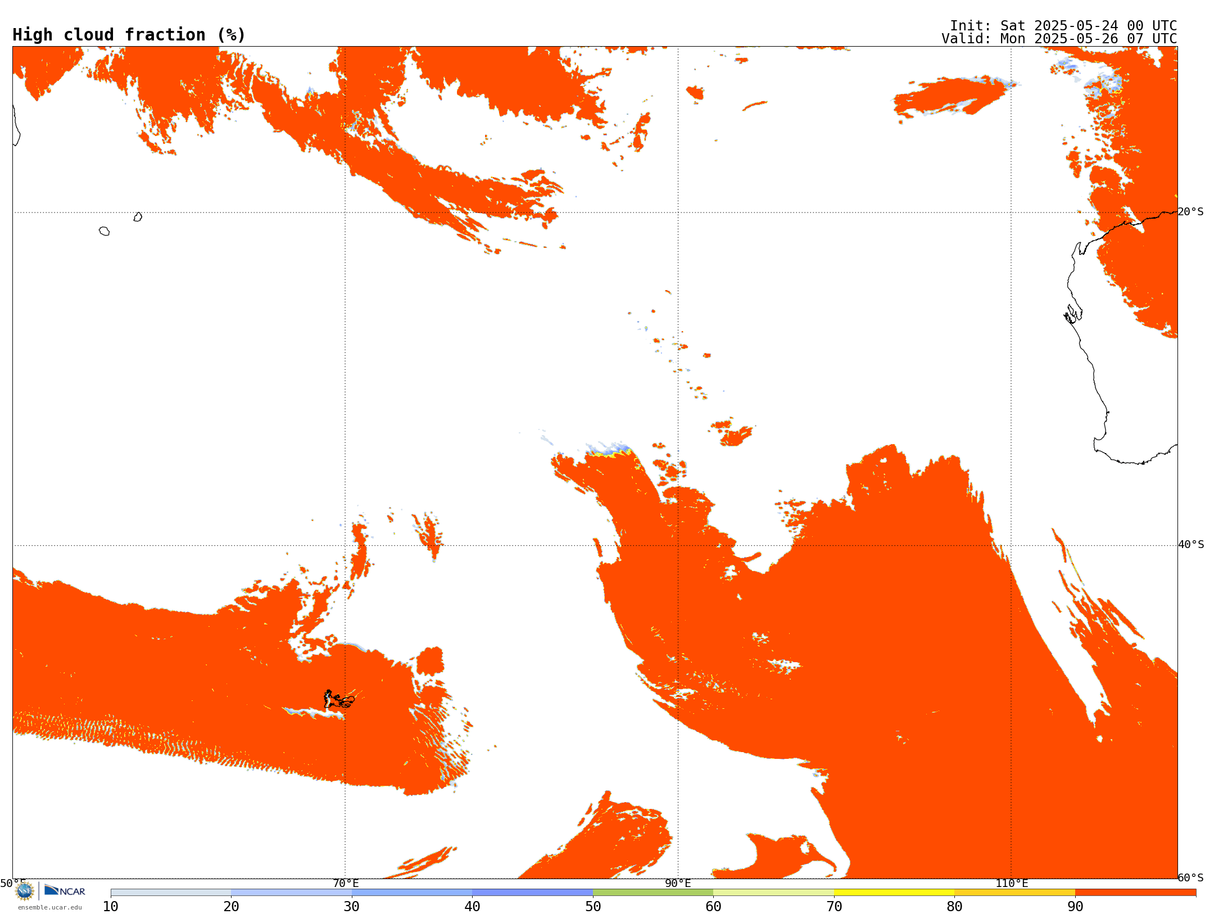1214x914 pixels.
Task: Click the 10-20 pale gray colorbar segment
Action: coord(171,893)
